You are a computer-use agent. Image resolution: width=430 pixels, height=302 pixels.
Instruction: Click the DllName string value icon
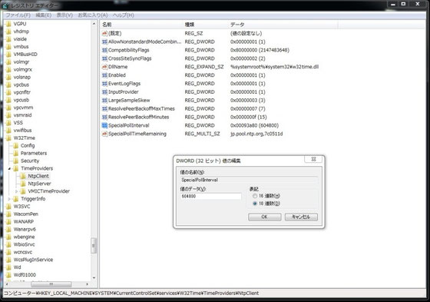(x=104, y=67)
